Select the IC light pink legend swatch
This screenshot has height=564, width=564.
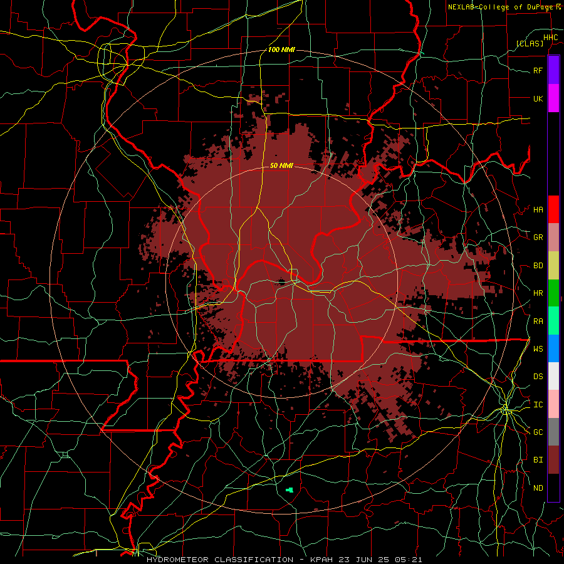[553, 404]
